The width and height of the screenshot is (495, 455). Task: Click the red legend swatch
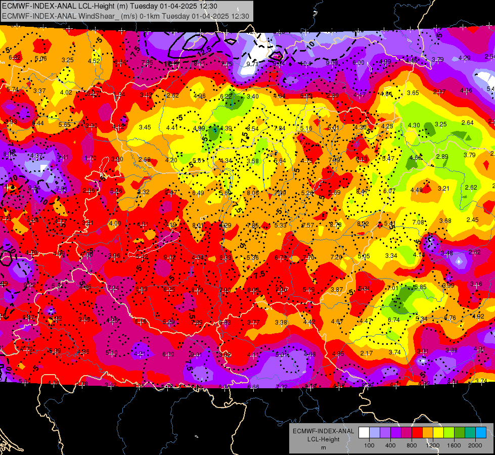click(x=417, y=433)
